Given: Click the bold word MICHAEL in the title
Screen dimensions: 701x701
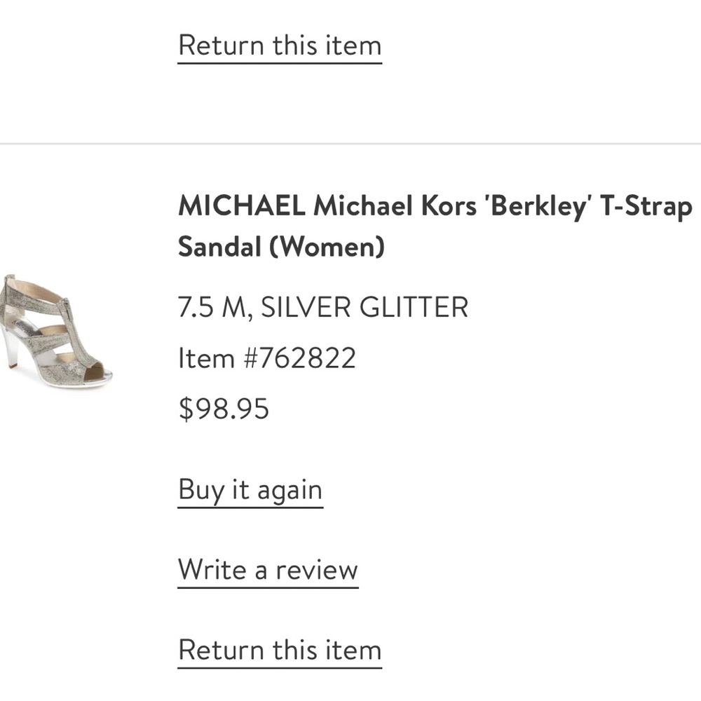Looking at the screenshot, I should 241,206.
